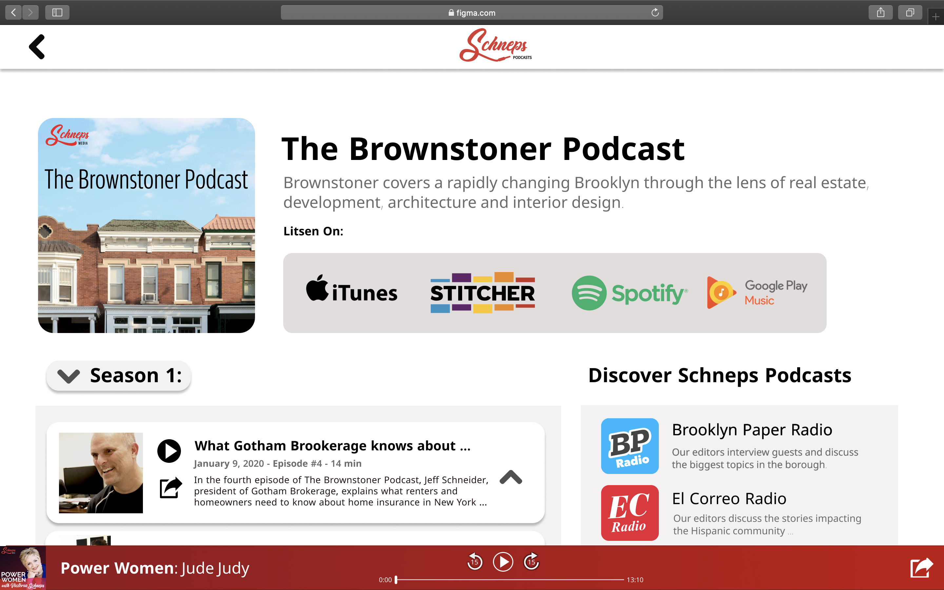Viewport: 944px width, 590px height.
Task: Rewind 15 seconds in the player
Action: [x=475, y=562]
